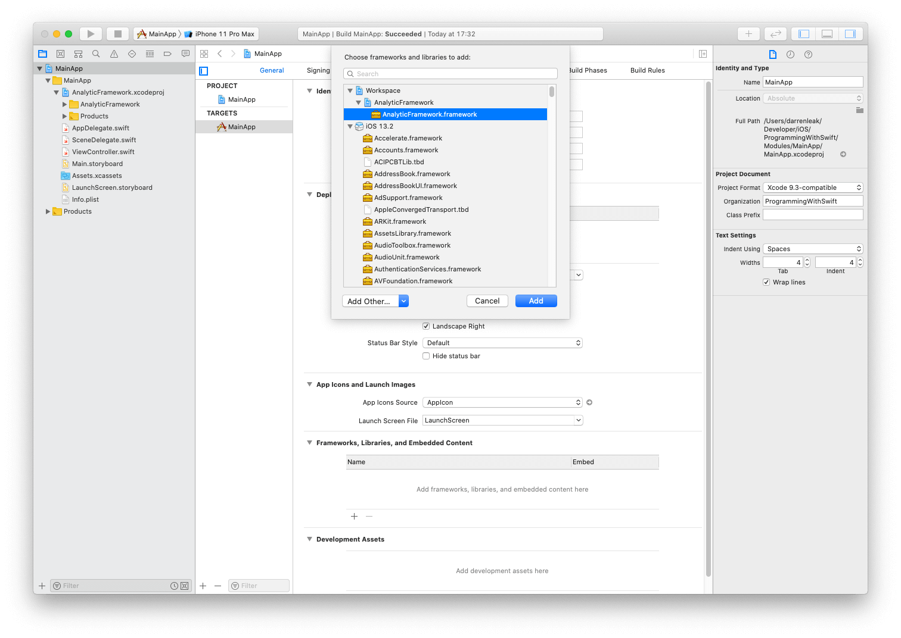This screenshot has width=901, height=638.
Task: Stop the running scheme with Stop button
Action: [118, 34]
